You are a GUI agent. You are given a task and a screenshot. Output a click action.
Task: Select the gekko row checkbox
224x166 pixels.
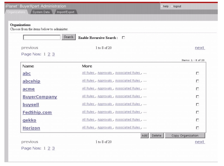pos(198,120)
